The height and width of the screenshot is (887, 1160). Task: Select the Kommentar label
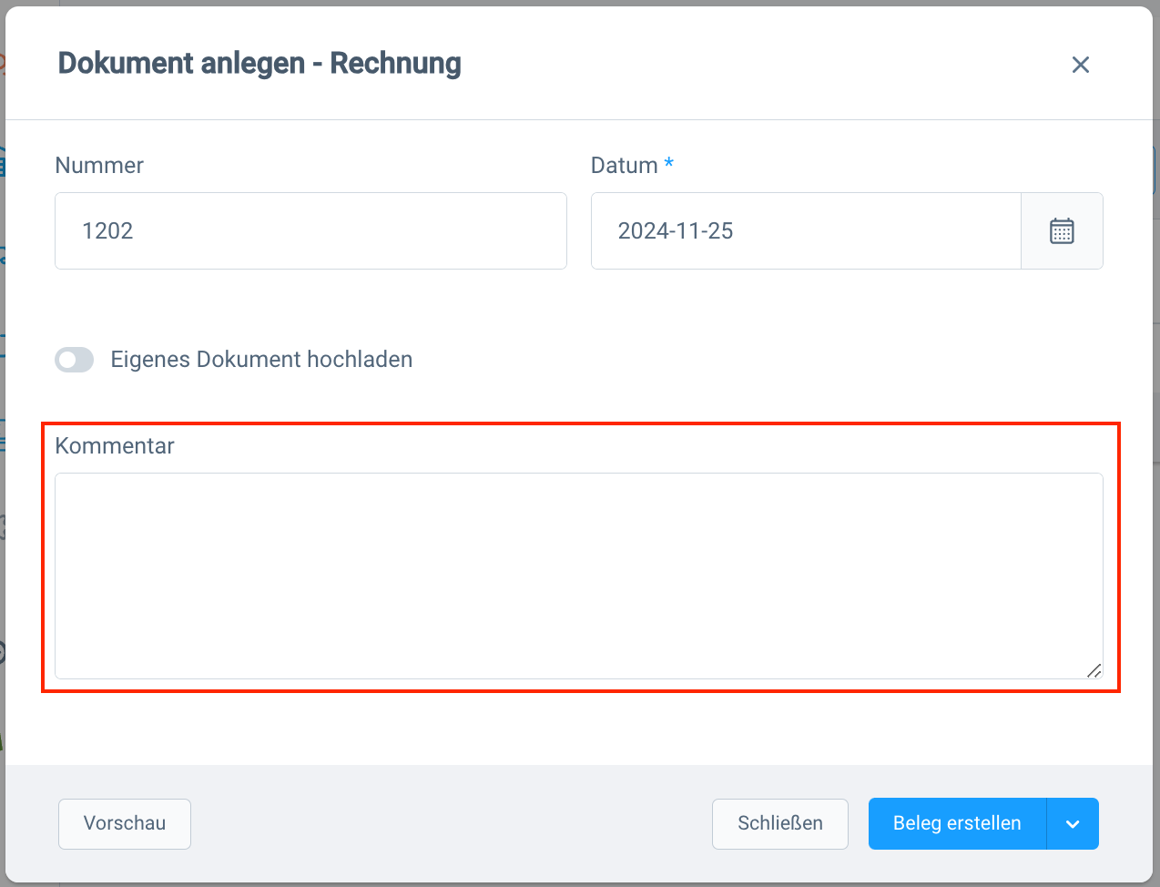coord(114,445)
